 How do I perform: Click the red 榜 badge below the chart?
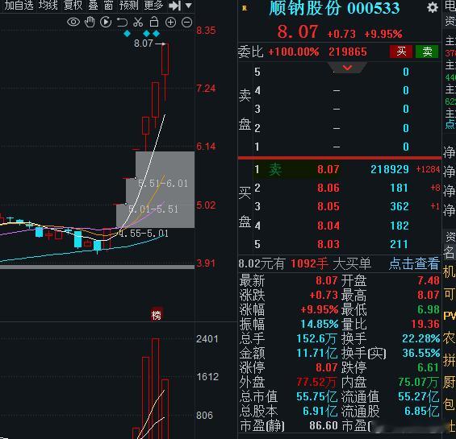click(156, 315)
